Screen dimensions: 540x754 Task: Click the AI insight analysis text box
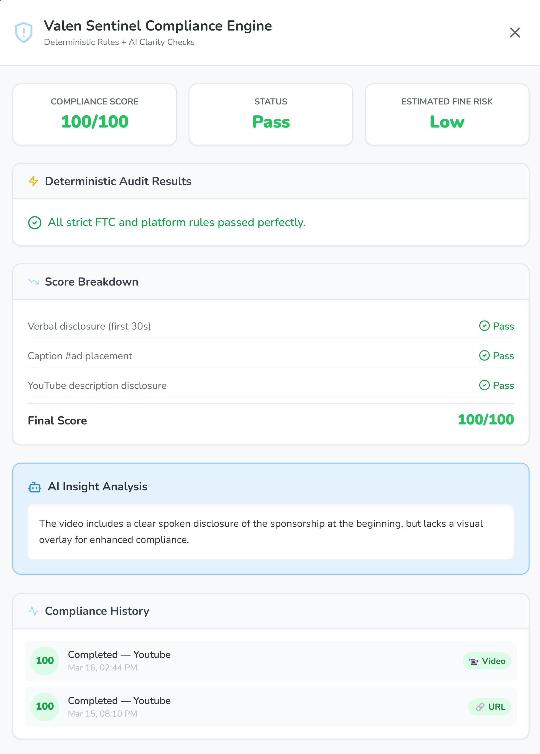coord(271,531)
